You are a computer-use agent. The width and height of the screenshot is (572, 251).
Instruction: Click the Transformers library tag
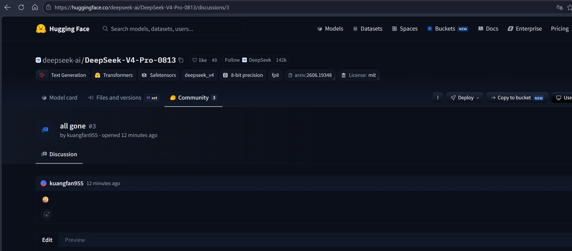click(114, 75)
